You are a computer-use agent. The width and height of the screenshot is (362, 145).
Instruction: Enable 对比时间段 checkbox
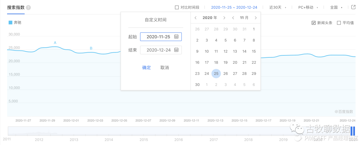coord(177,7)
